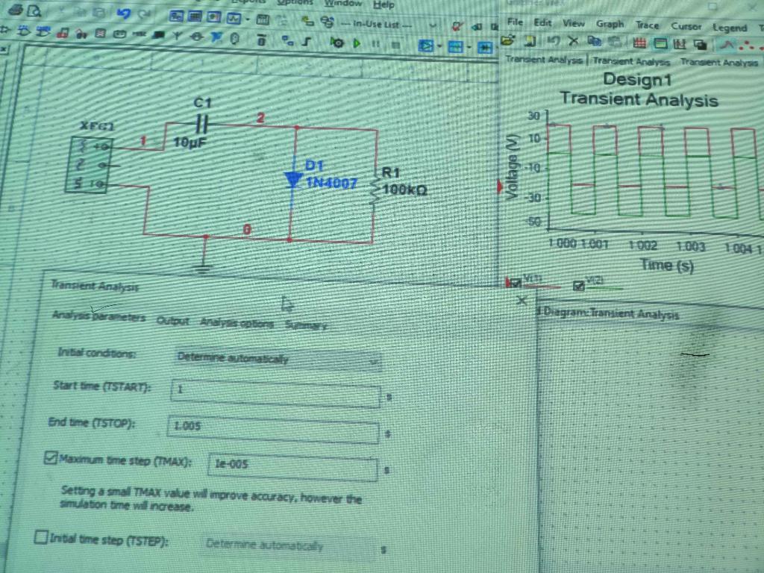This screenshot has width=764, height=573.
Task: Undo last action with blue arrow icon
Action: 123,13
